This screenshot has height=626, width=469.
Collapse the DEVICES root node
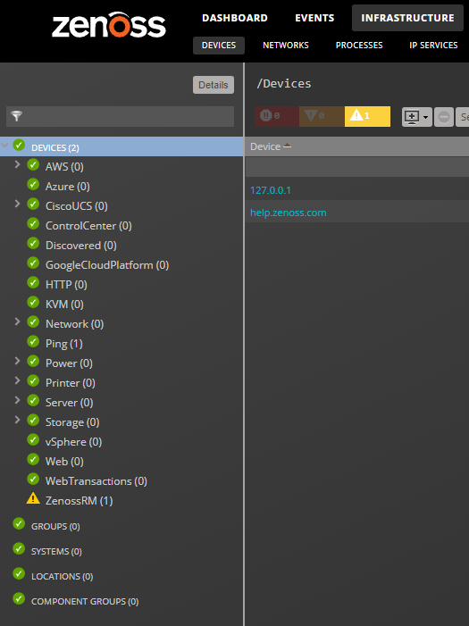pos(4,146)
